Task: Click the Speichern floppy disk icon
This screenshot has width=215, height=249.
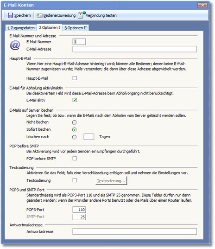Action: point(11,15)
